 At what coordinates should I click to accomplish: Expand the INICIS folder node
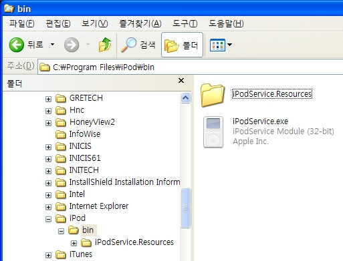coord(48,147)
